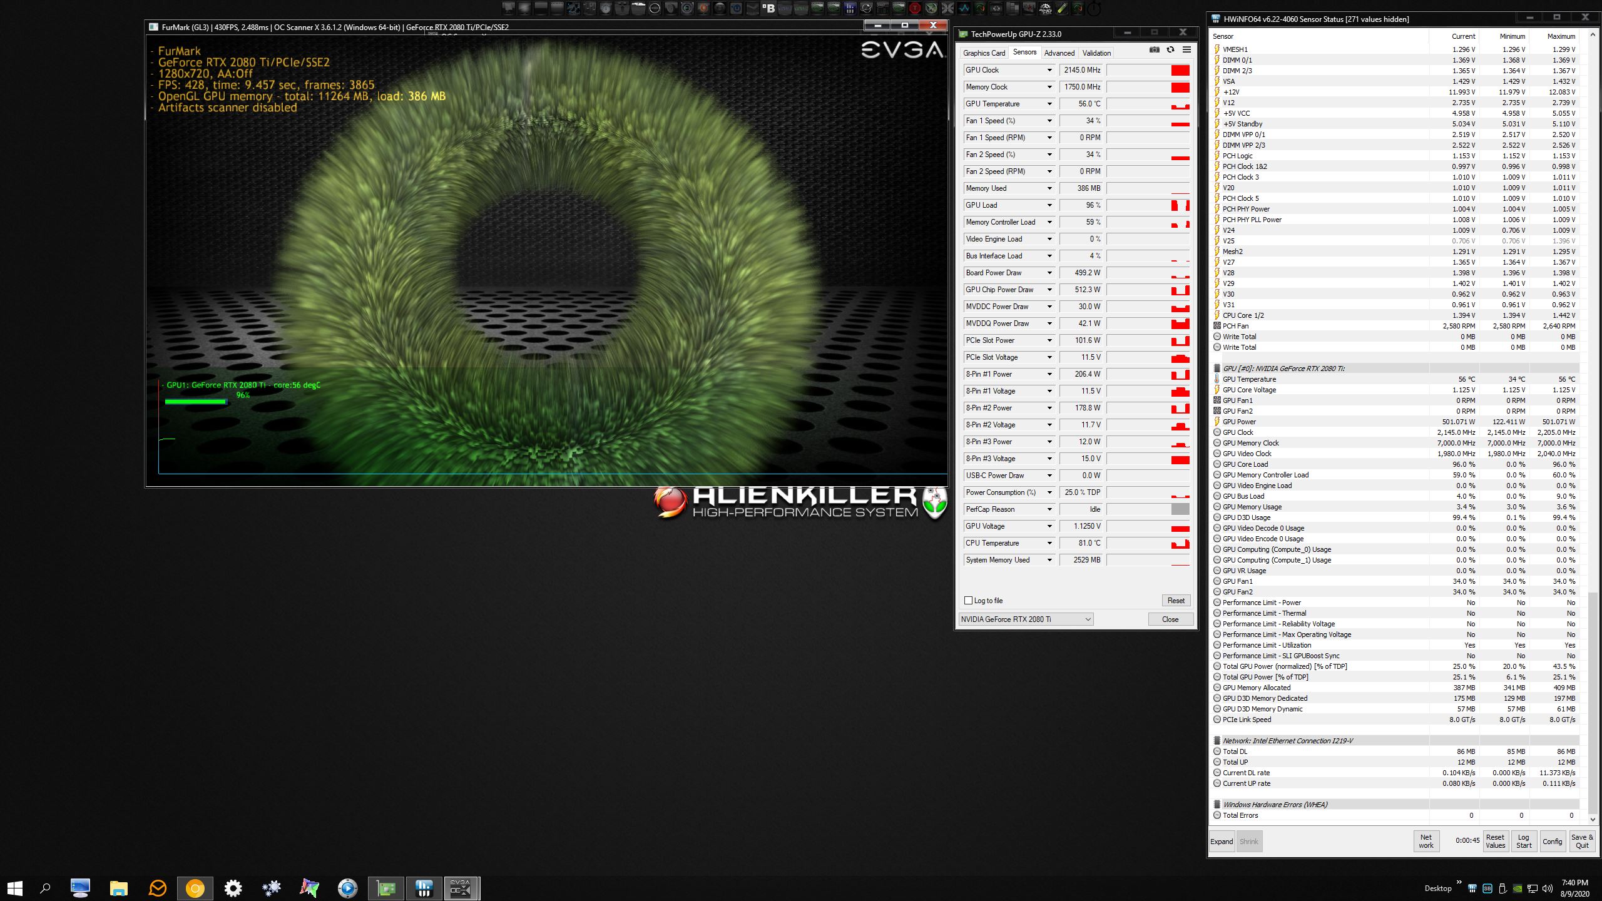Select the GPU Core Voltage row in HWiNFO
The width and height of the screenshot is (1602, 901).
pos(1395,390)
